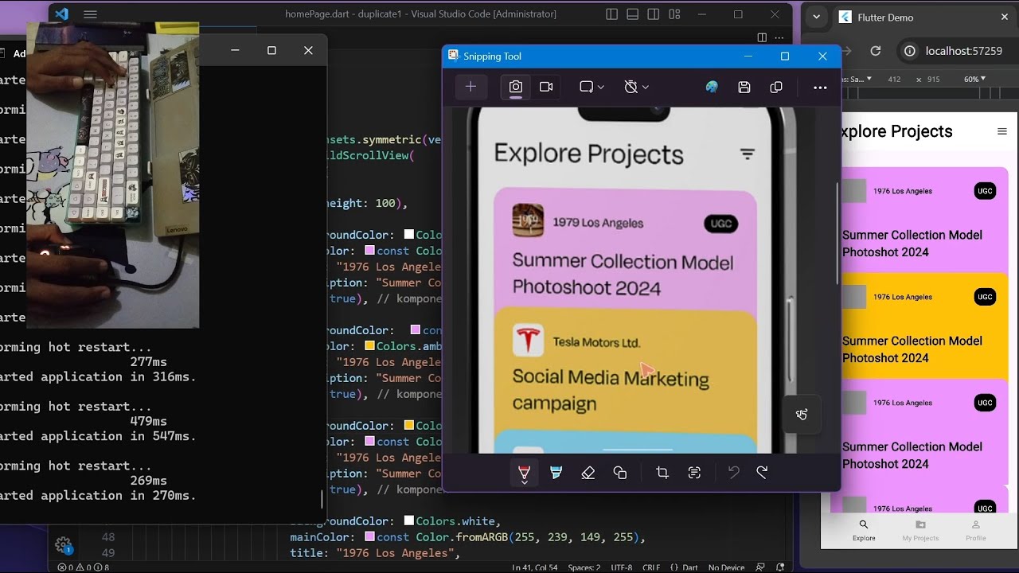Select the red ballpoint pen tool
Image resolution: width=1019 pixels, height=573 pixels.
pos(524,474)
